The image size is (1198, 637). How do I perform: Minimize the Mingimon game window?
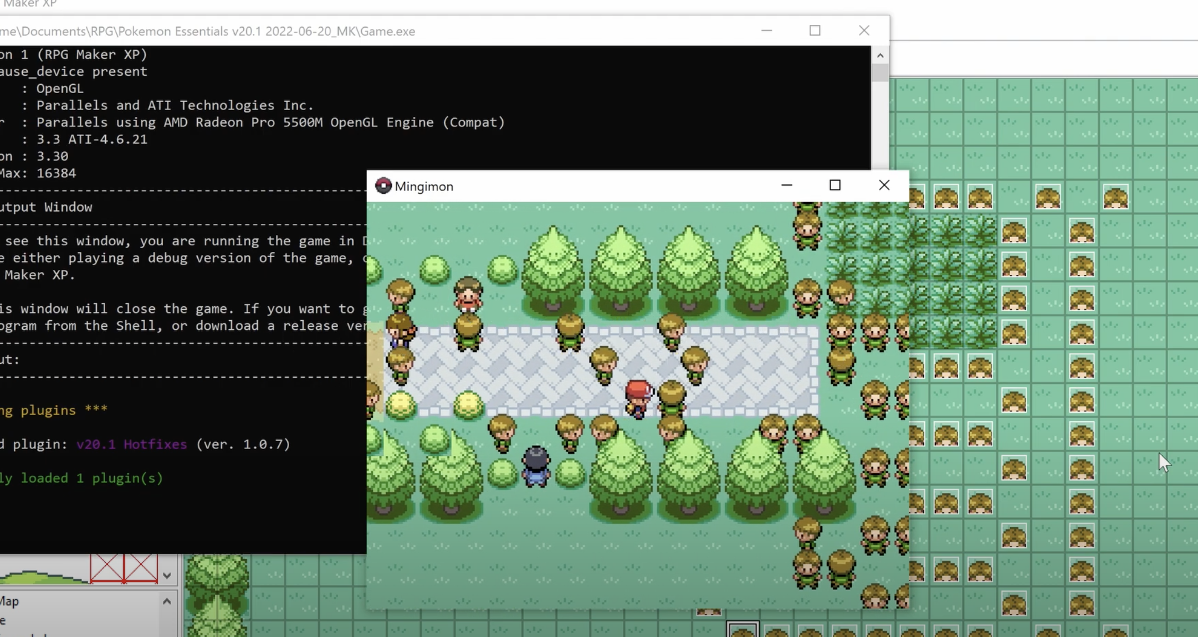click(x=786, y=186)
